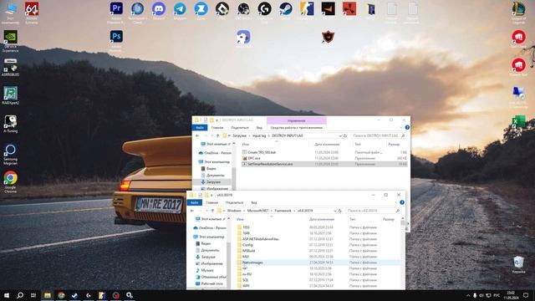Refresh the v4.0.30319 folder view
This screenshot has width=535, height=301.
(x=340, y=211)
